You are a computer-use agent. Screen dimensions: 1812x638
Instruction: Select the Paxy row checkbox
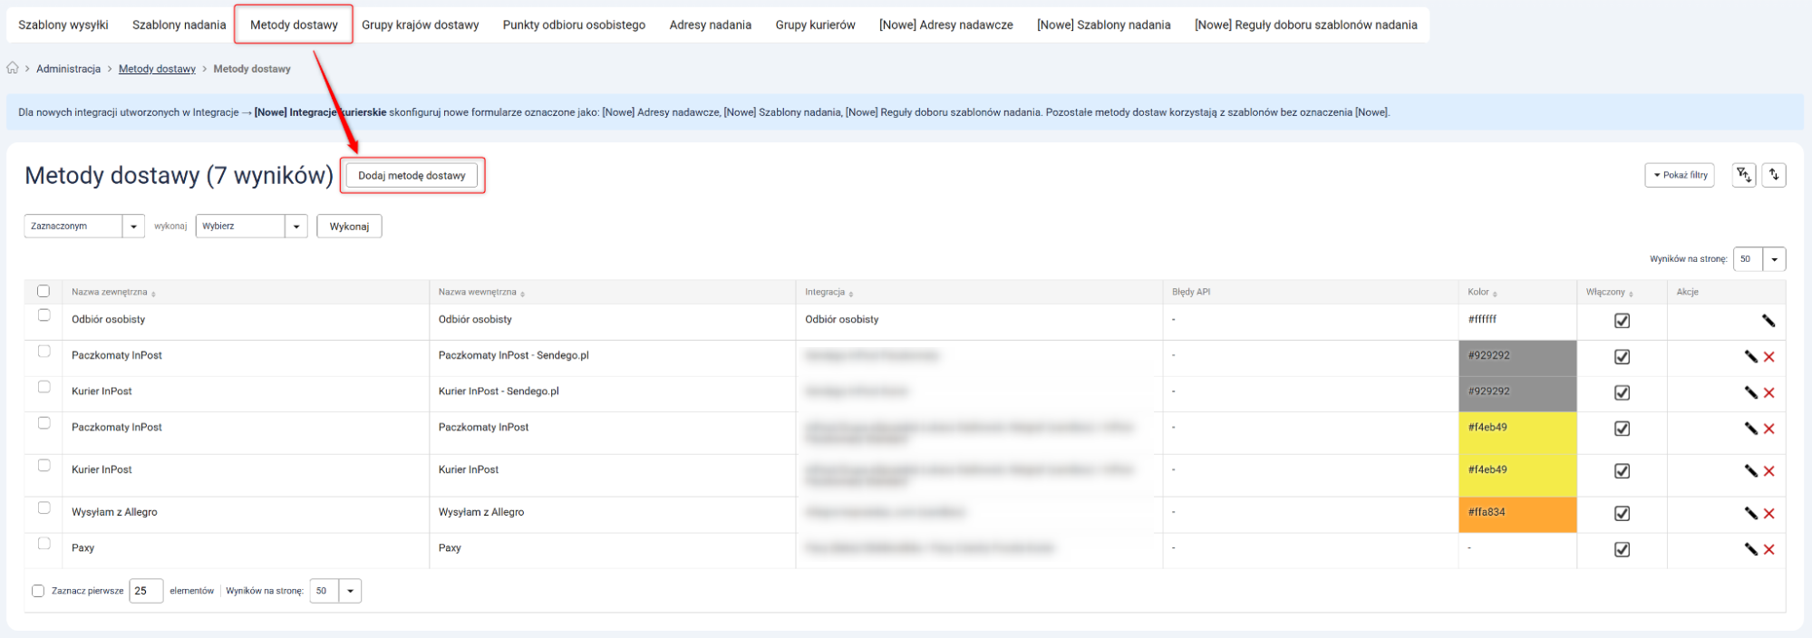(x=44, y=544)
